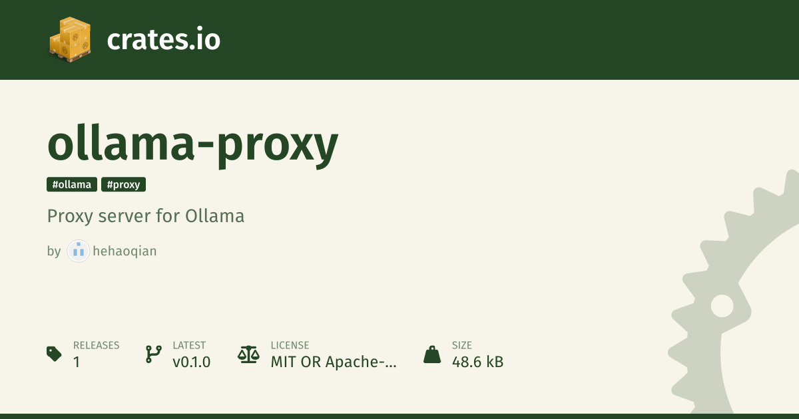Image resolution: width=799 pixels, height=419 pixels.
Task: Open the v0.1.0 version text
Action: 191,362
